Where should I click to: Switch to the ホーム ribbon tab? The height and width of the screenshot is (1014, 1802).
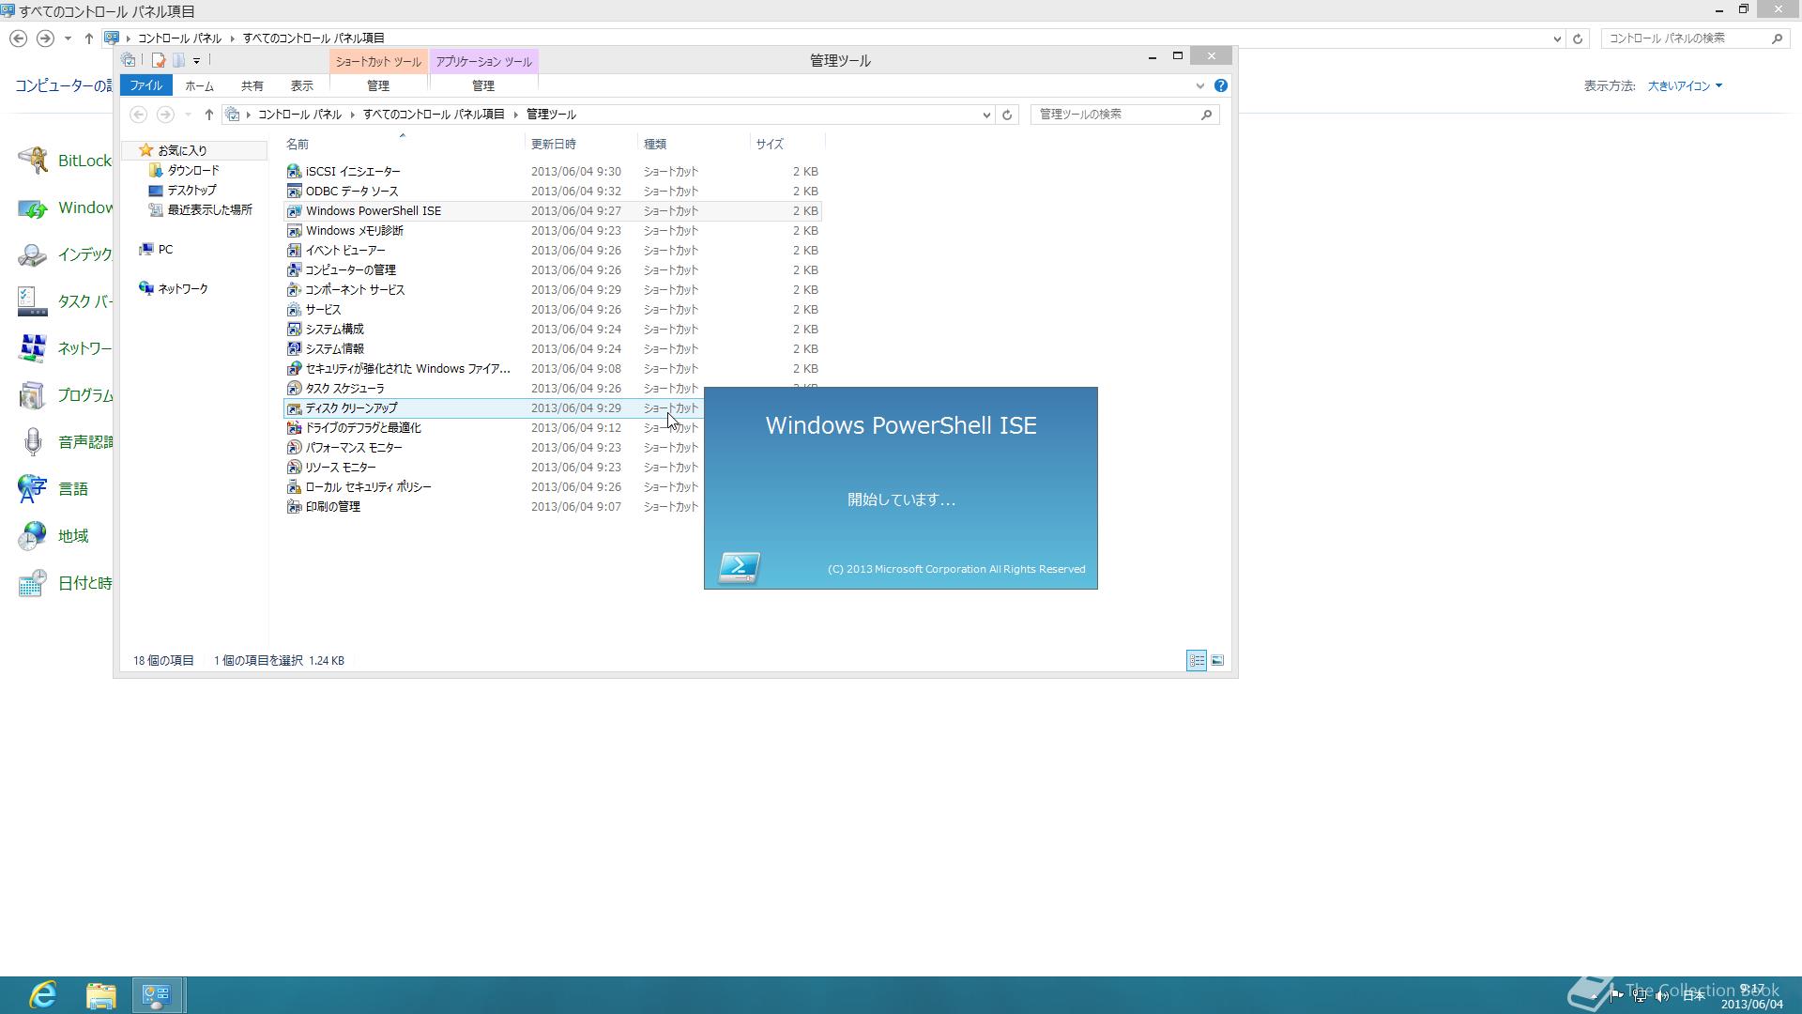click(199, 85)
